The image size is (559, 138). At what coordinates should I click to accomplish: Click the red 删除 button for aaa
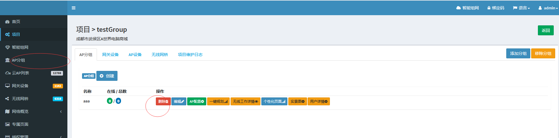[163, 102]
